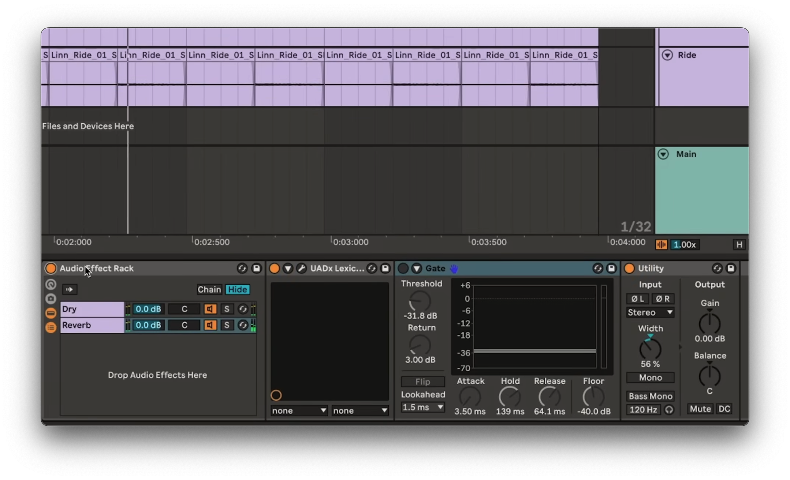Click the Bass Mono audition headphone icon
Image resolution: width=790 pixels, height=480 pixels.
[669, 410]
